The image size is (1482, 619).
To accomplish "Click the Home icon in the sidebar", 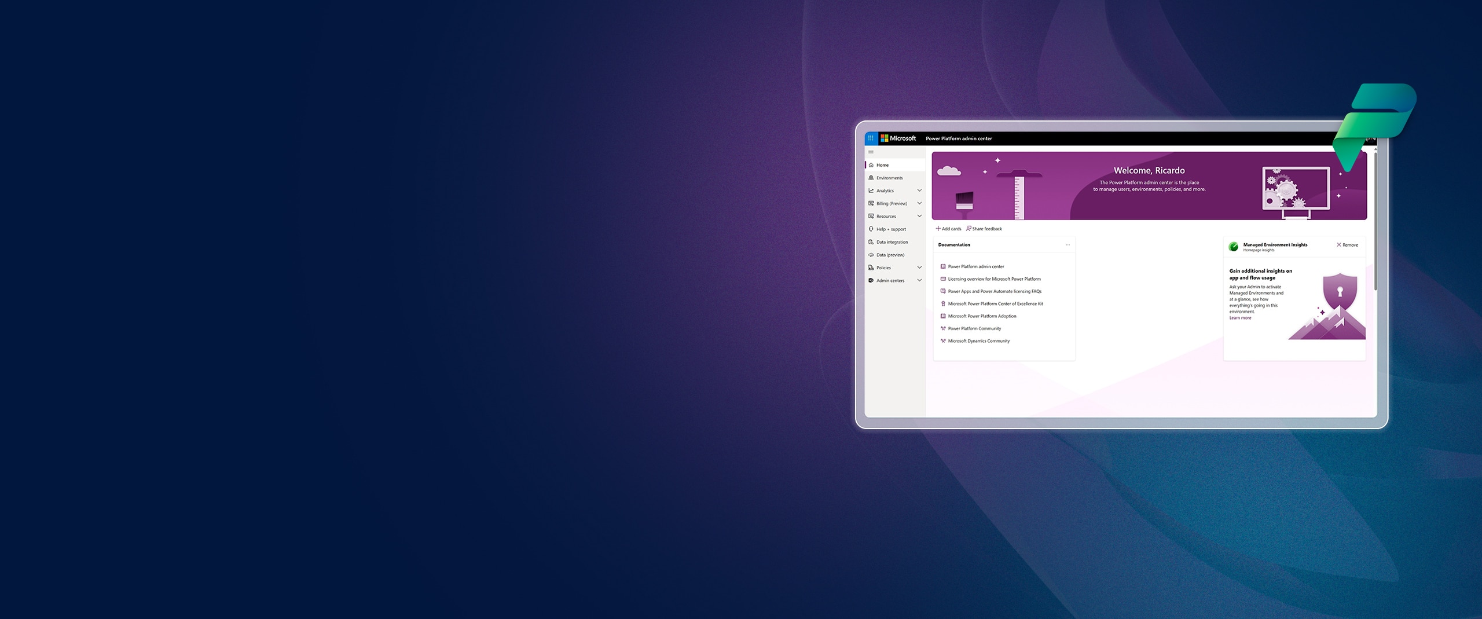I will pyautogui.click(x=871, y=165).
